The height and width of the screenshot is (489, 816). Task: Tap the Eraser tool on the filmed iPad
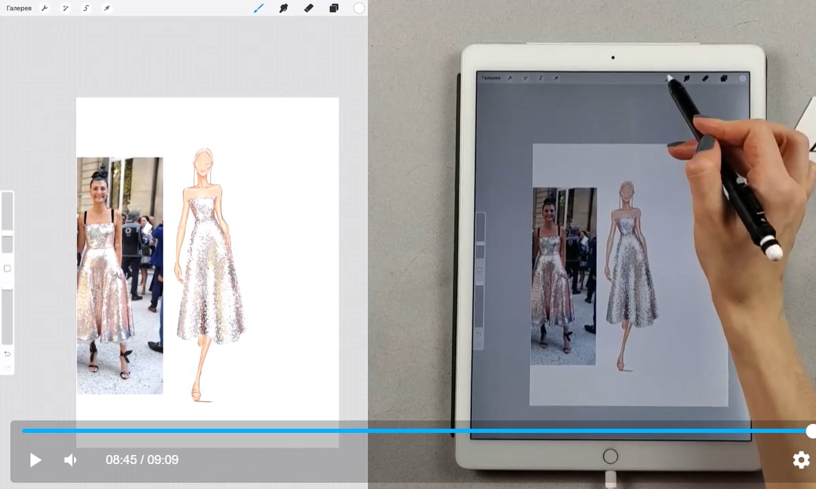coord(705,79)
